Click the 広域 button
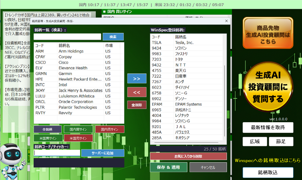 (x=255, y=142)
